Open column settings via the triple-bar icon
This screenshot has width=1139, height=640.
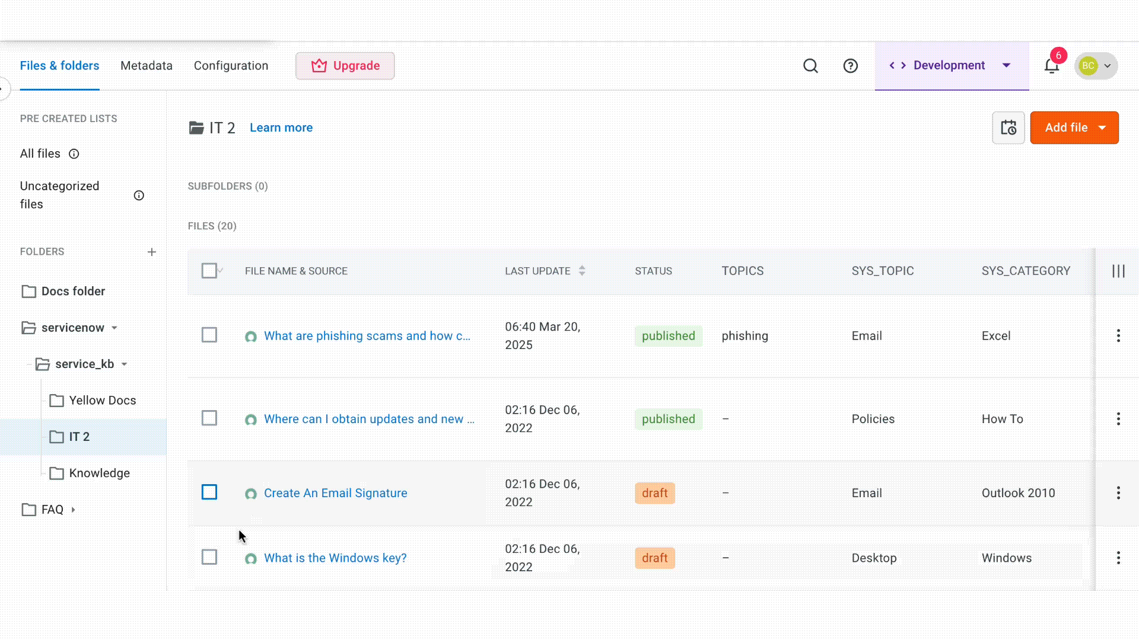(1119, 271)
